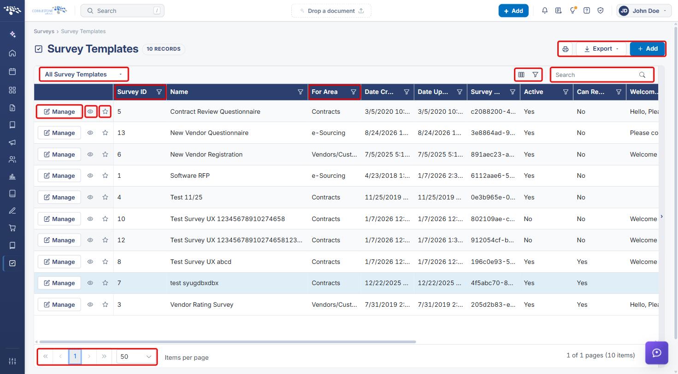Open the purple chat assistant button

(657, 353)
